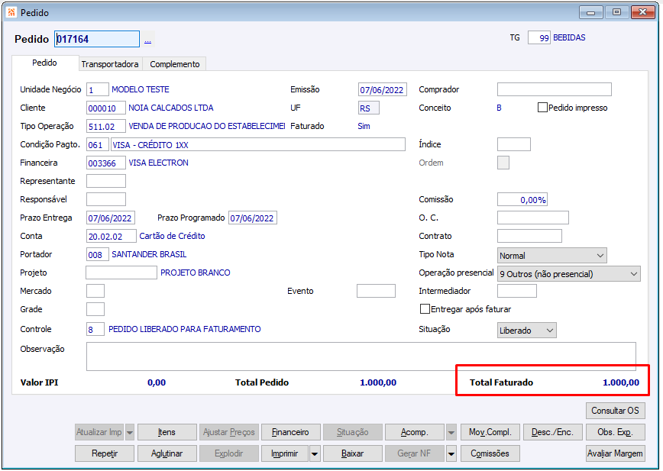Focus the empty Representante field
Screen dimensions: 663x471
106,181
